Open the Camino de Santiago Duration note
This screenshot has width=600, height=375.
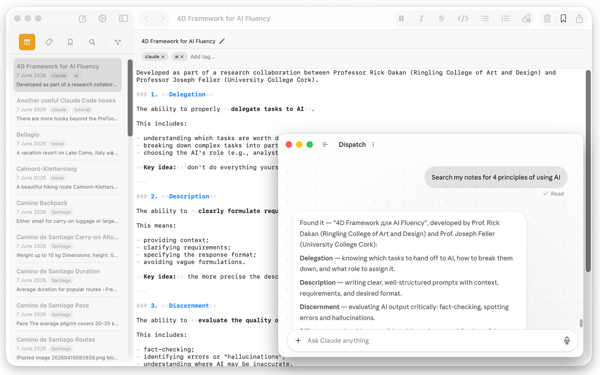pyautogui.click(x=67, y=280)
